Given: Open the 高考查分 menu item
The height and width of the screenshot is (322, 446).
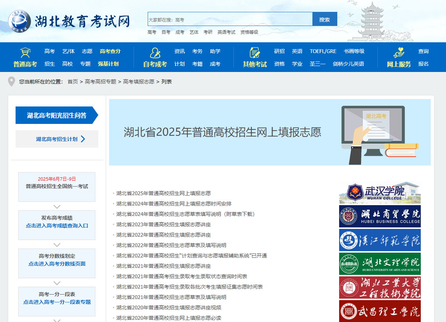Looking at the screenshot, I should coord(110,51).
